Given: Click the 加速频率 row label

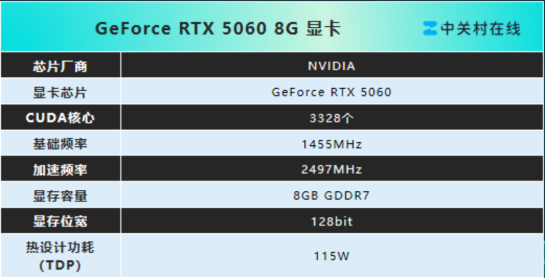Looking at the screenshot, I should click(60, 170).
